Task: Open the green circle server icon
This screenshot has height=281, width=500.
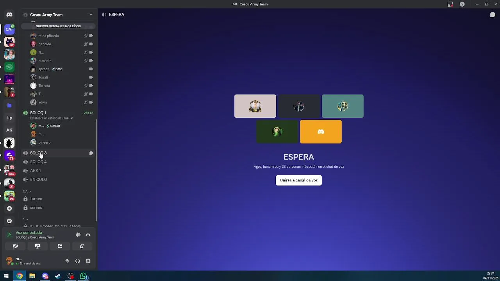Action: 9,67
